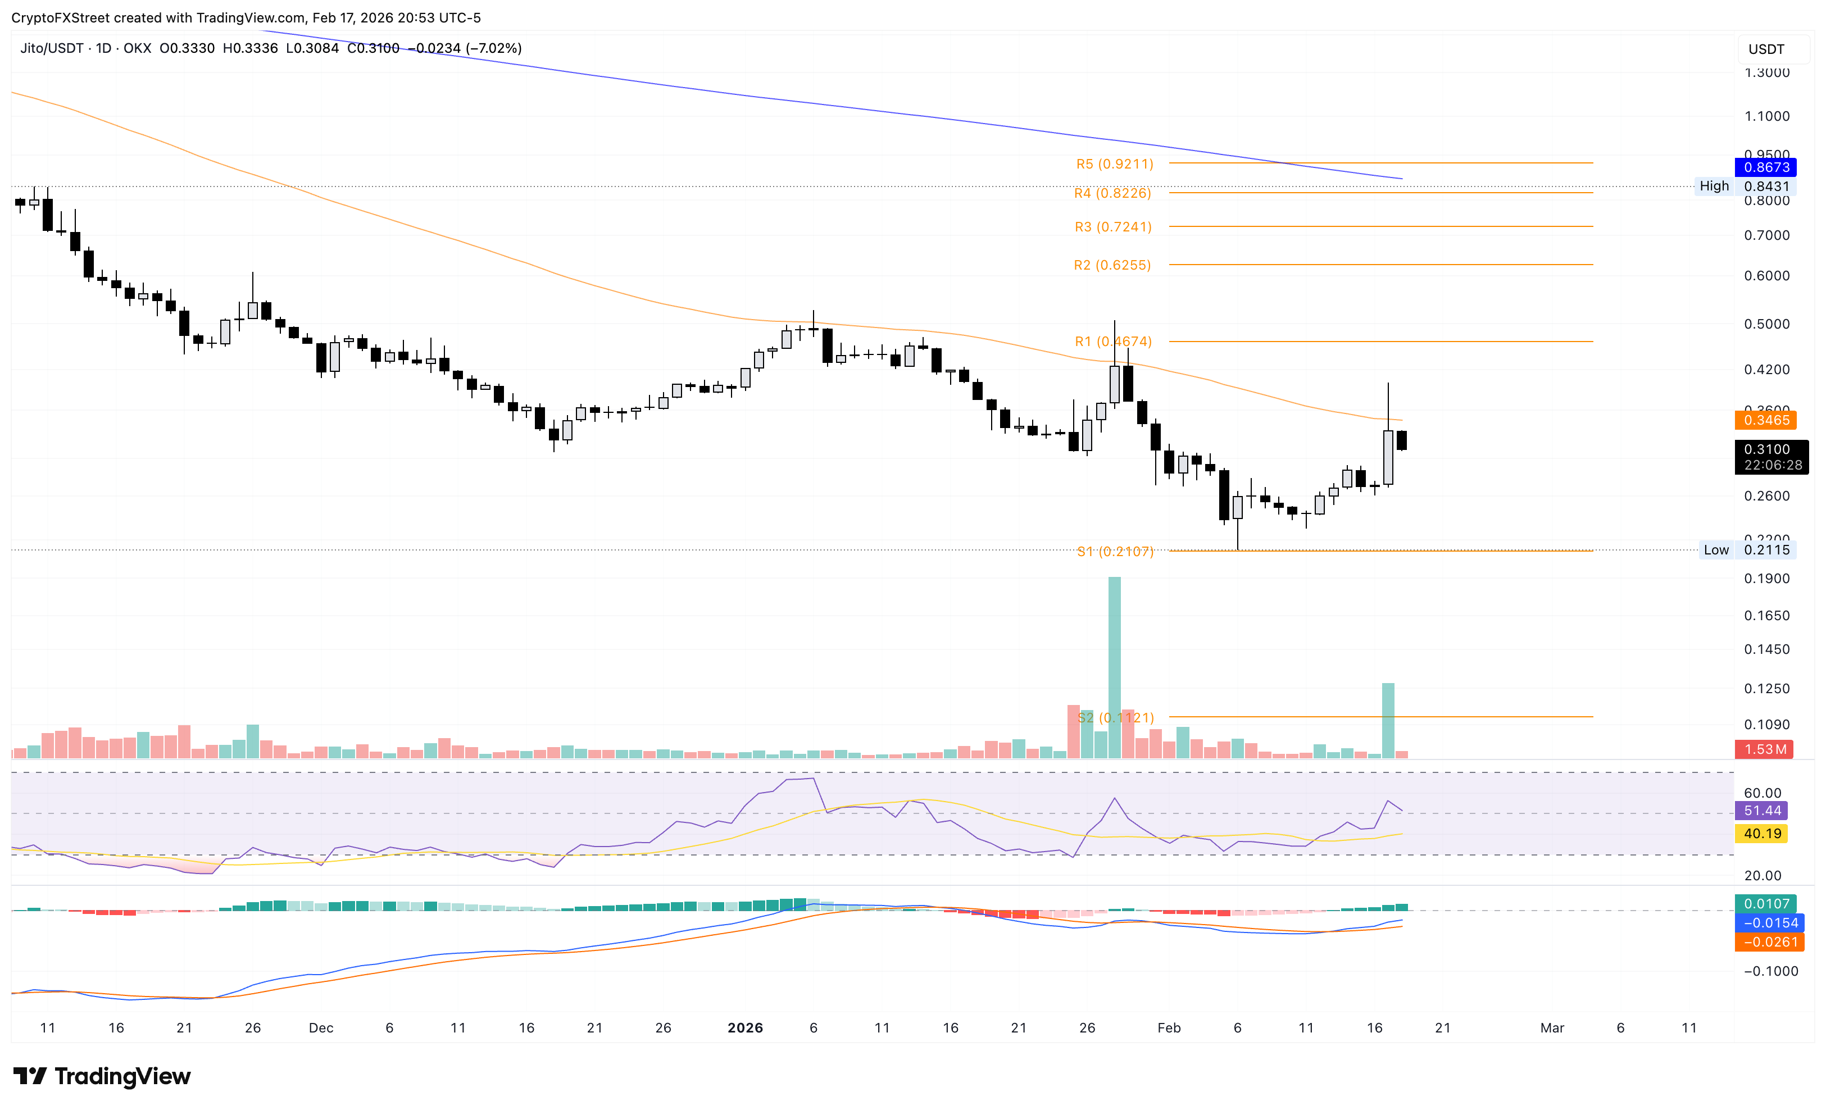Click the purple 51.44 RSI value tag
This screenshot has width=1826, height=1110.
[1761, 811]
